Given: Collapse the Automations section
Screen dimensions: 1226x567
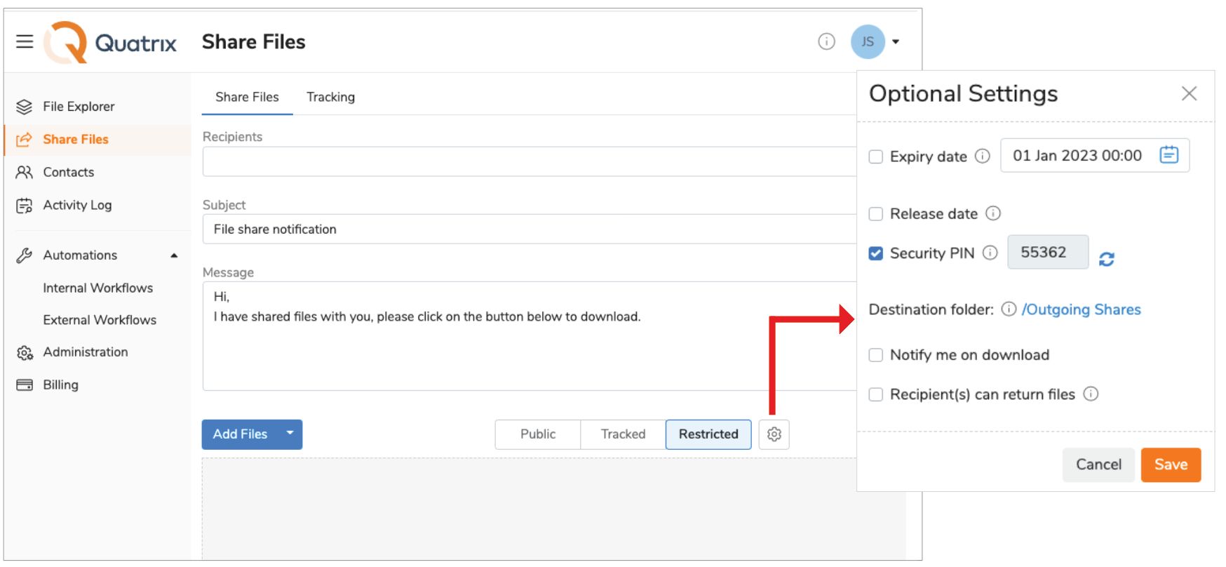Looking at the screenshot, I should [x=174, y=255].
